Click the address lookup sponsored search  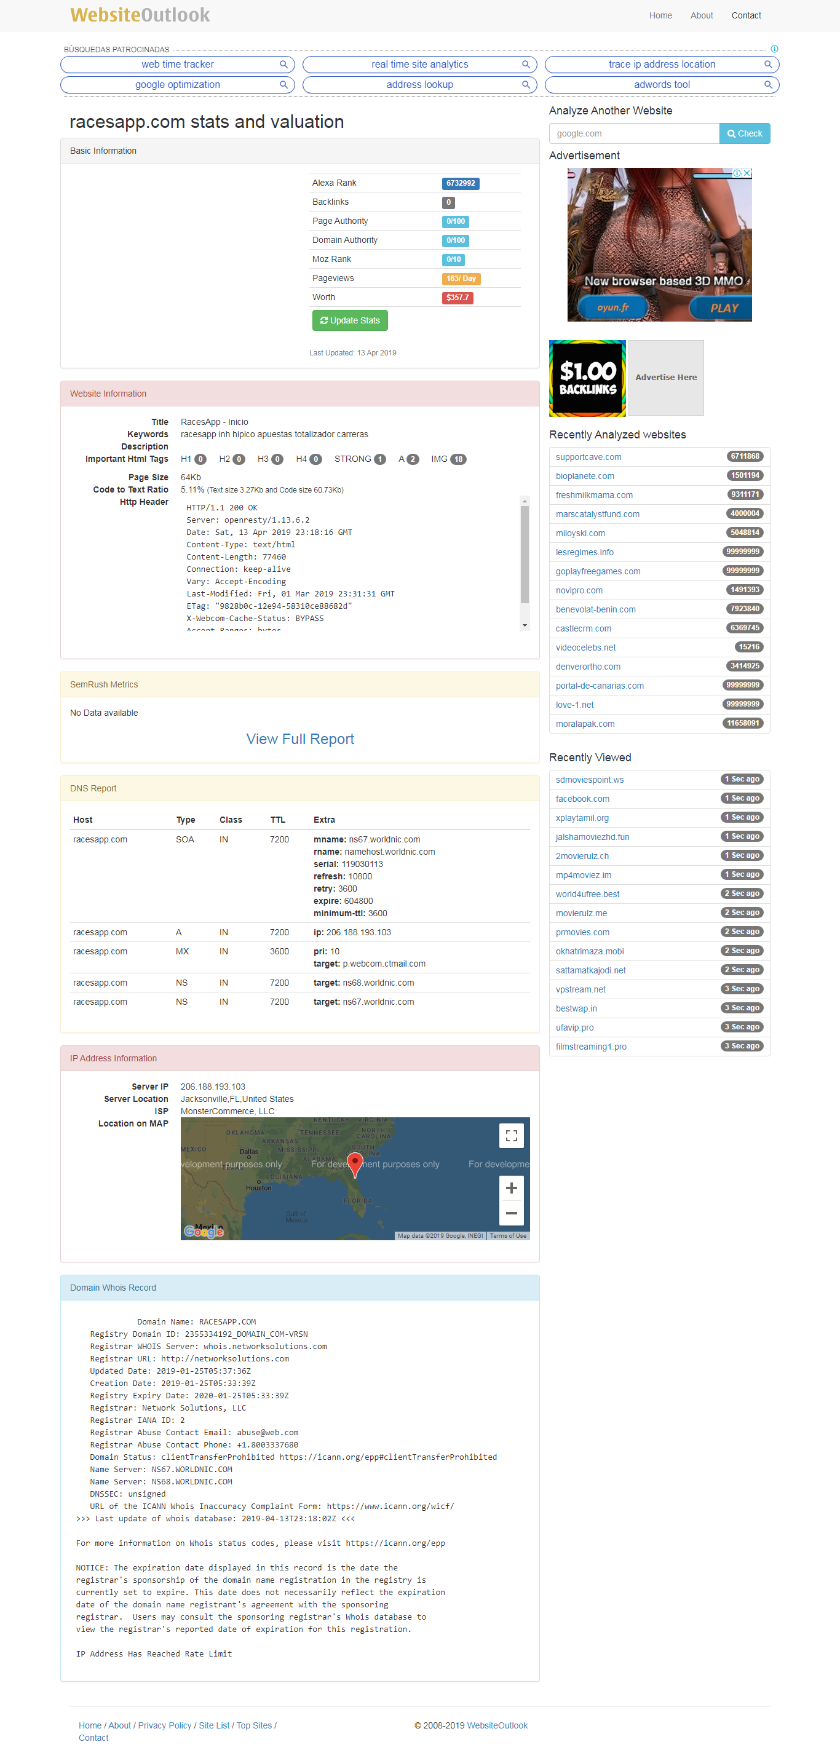point(419,85)
